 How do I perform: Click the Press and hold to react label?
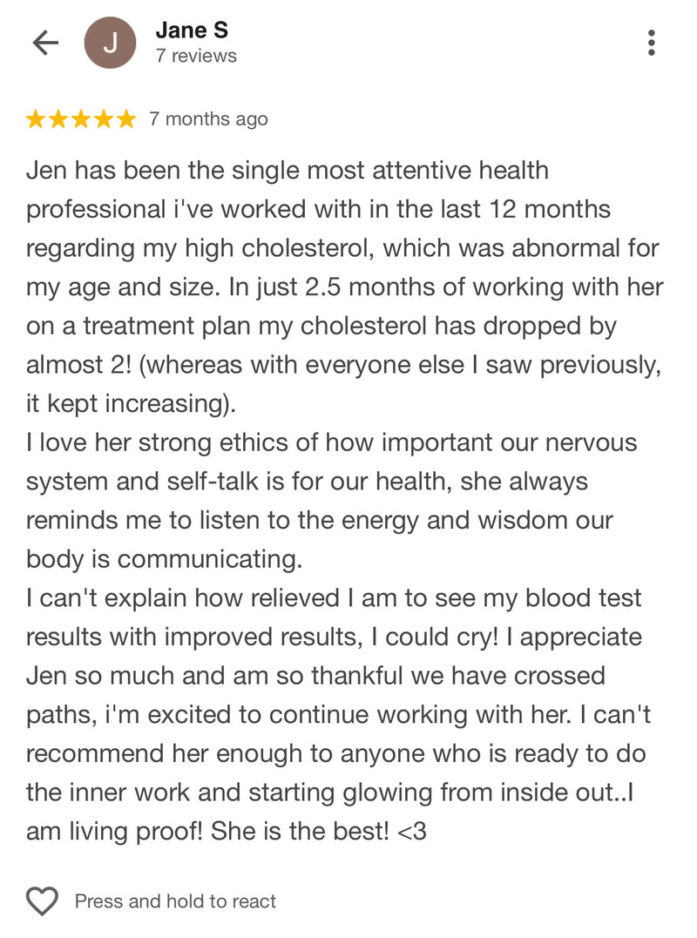tap(175, 901)
